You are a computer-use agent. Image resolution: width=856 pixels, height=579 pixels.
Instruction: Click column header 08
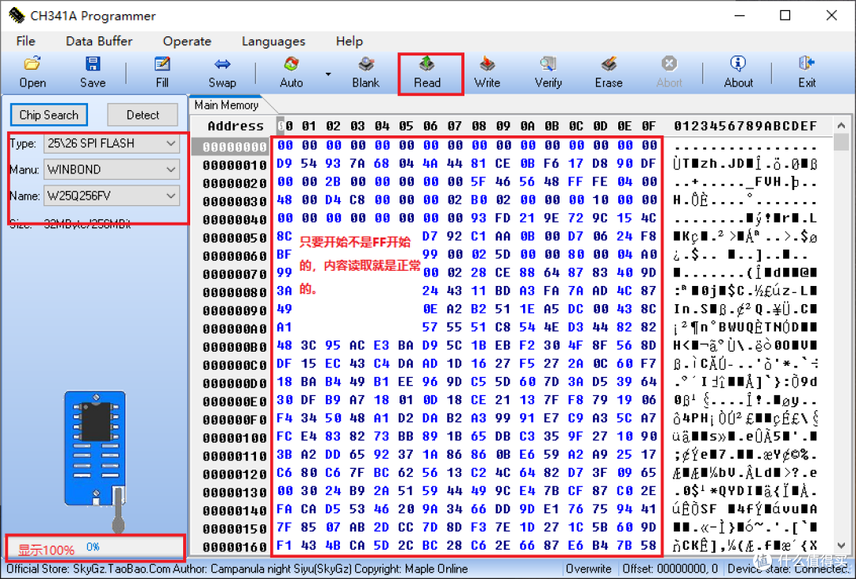tap(479, 126)
